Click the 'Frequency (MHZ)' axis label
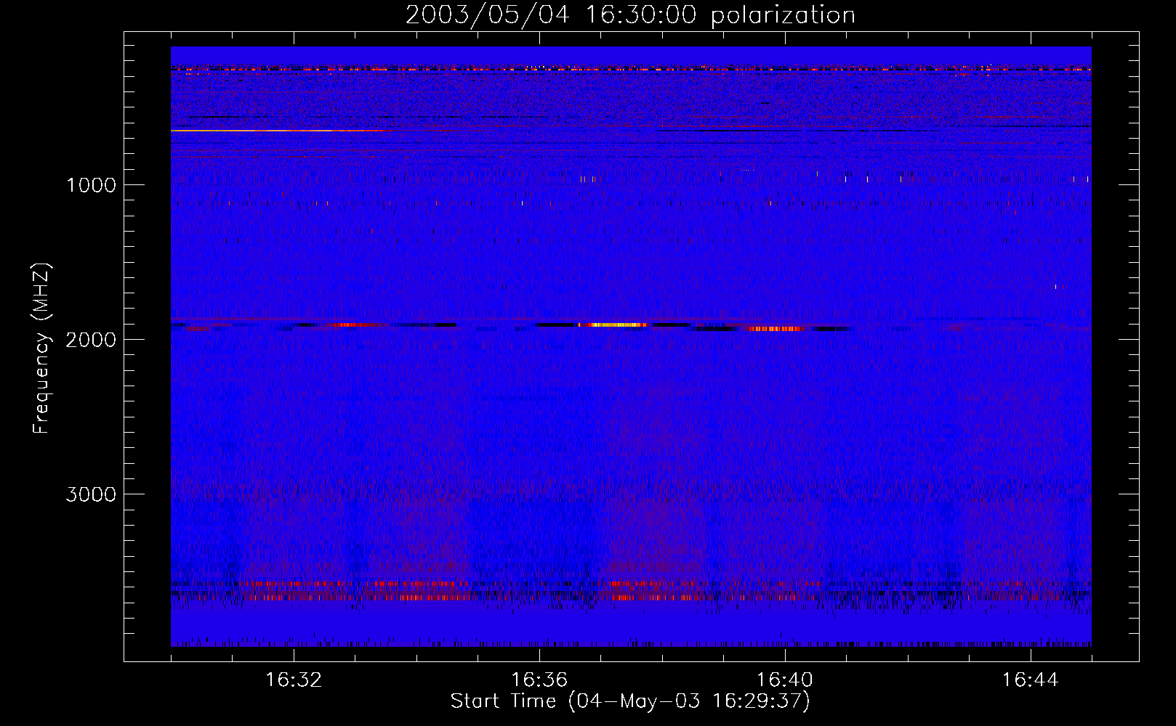Viewport: 1176px width, 726px height. (41, 348)
